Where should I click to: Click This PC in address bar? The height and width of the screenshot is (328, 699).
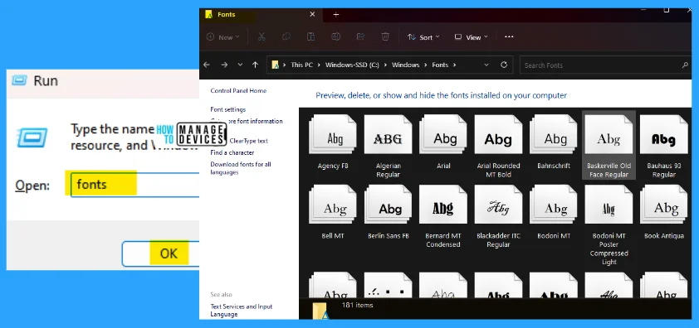(302, 65)
